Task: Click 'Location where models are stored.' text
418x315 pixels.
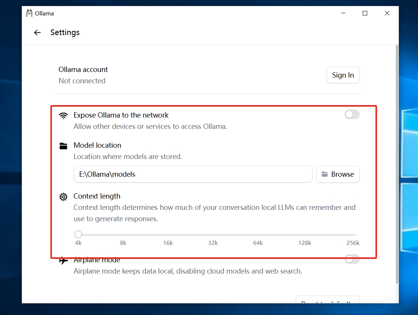Action: click(128, 156)
